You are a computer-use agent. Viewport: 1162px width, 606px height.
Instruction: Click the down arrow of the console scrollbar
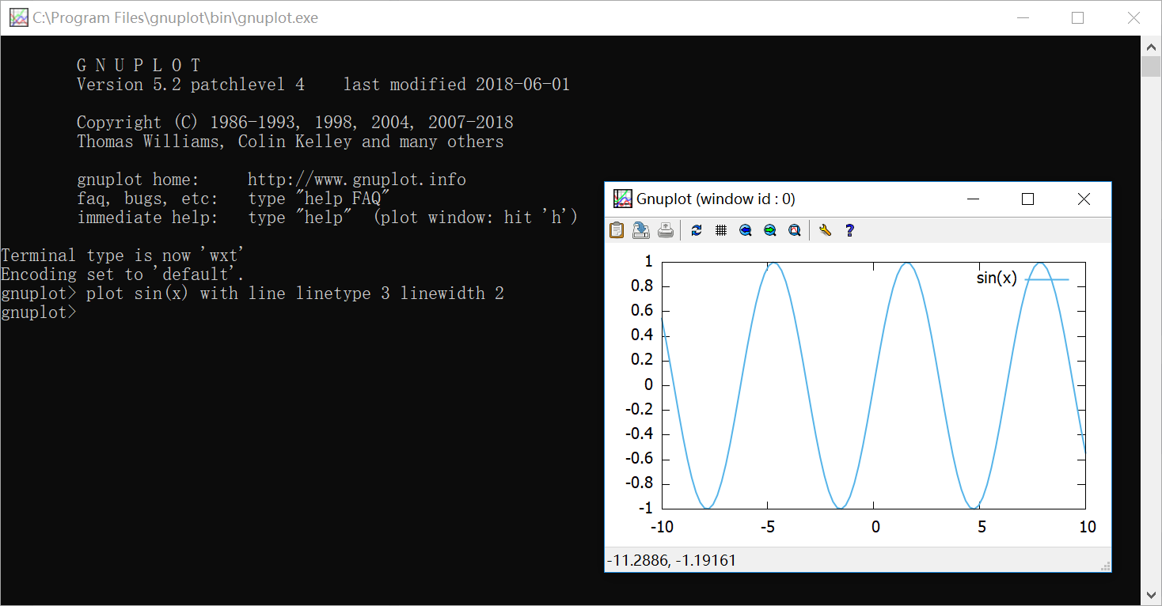point(1151,595)
